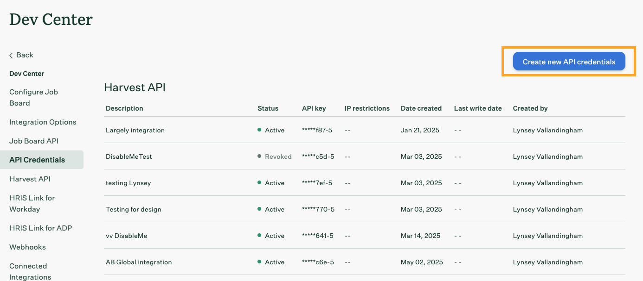
Task: Select Integration Options in sidebar
Action: pyautogui.click(x=43, y=122)
